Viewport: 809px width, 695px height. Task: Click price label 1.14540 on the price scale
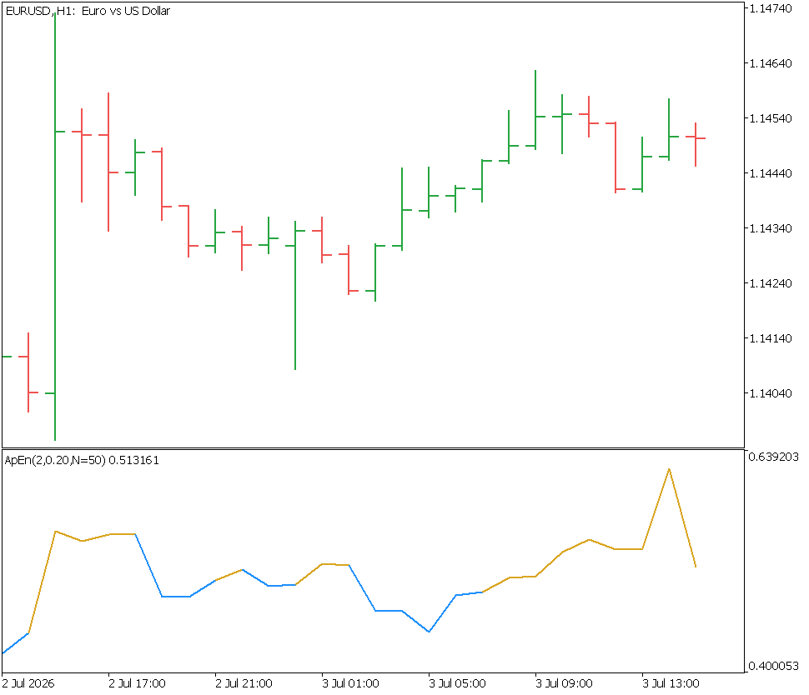click(771, 118)
